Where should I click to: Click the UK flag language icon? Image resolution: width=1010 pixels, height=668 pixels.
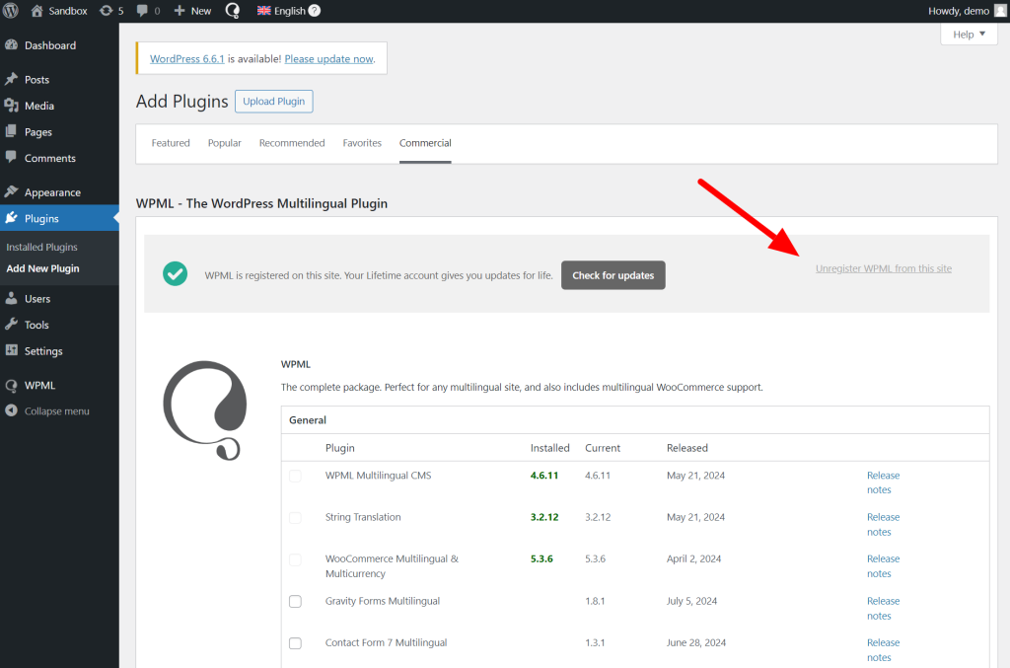pos(263,11)
